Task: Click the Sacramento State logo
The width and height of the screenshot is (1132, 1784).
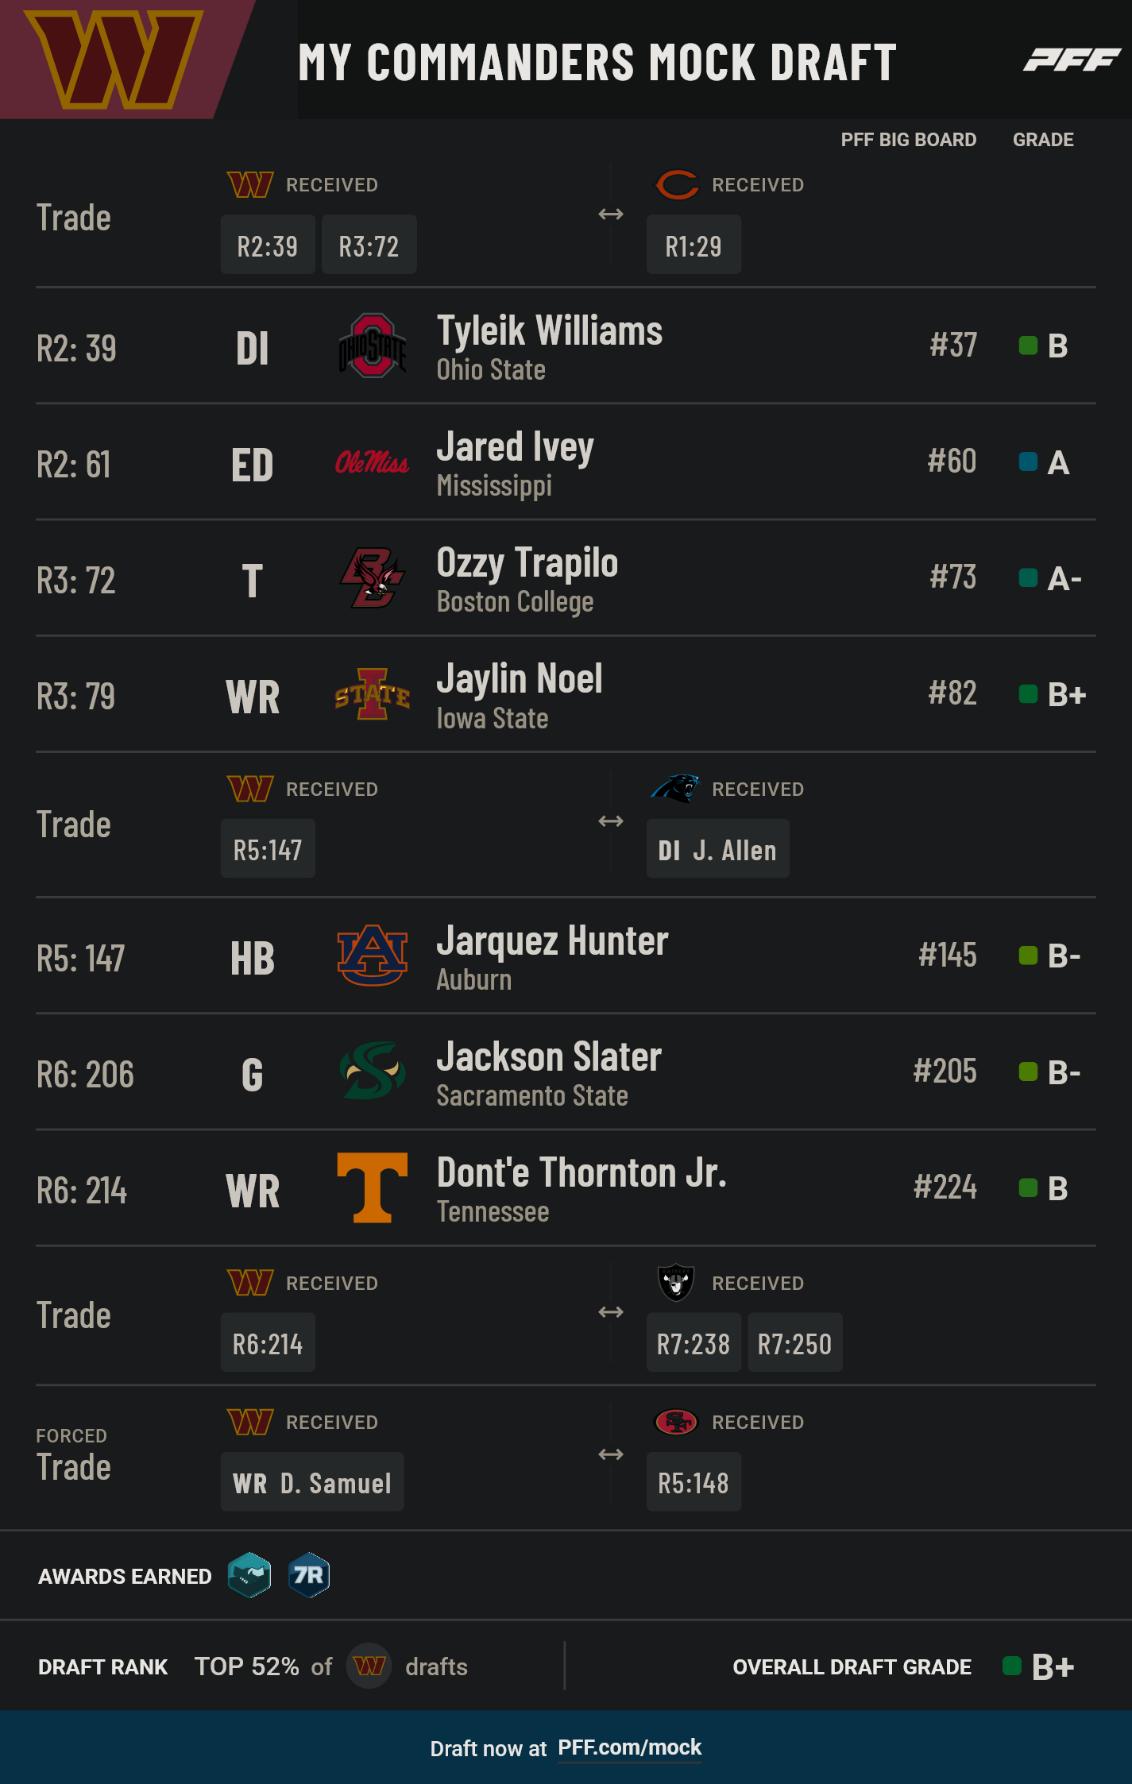Action: click(373, 1071)
